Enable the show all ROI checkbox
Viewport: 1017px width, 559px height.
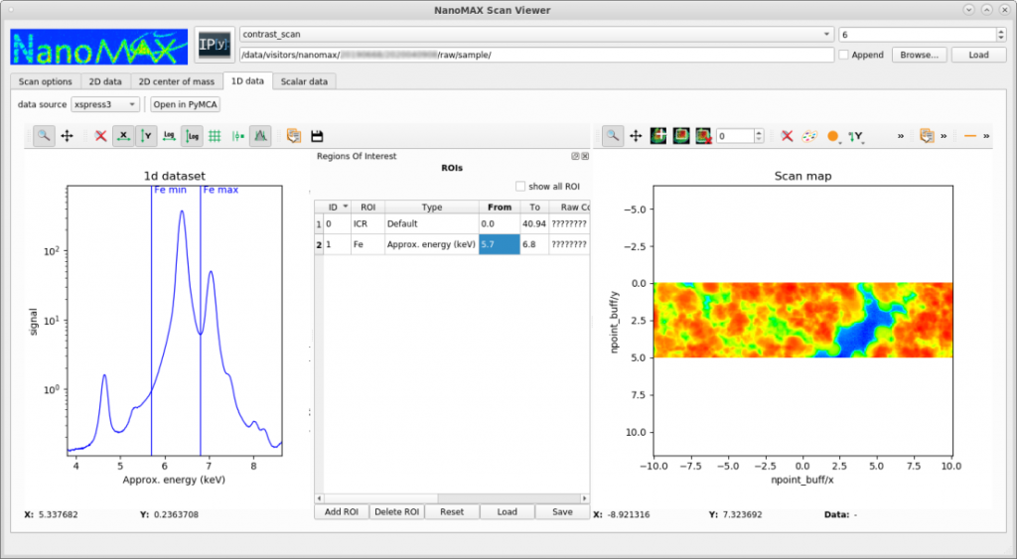point(520,186)
